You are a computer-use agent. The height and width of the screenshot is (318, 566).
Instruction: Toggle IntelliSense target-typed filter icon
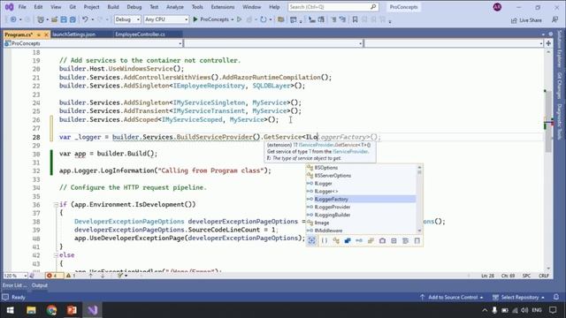click(x=312, y=240)
